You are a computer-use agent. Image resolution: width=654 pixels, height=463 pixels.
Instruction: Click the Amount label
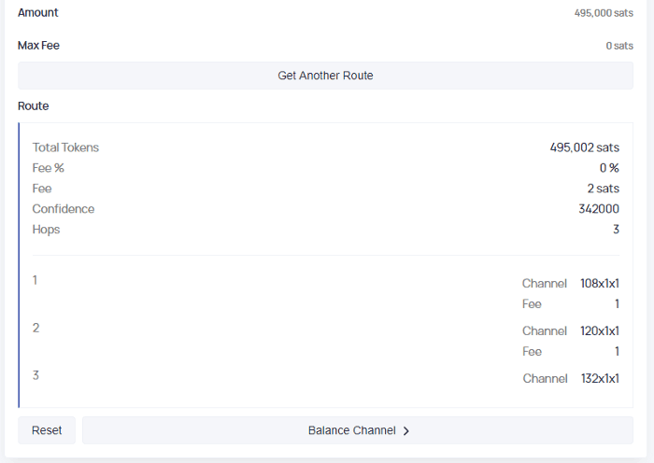coord(38,12)
